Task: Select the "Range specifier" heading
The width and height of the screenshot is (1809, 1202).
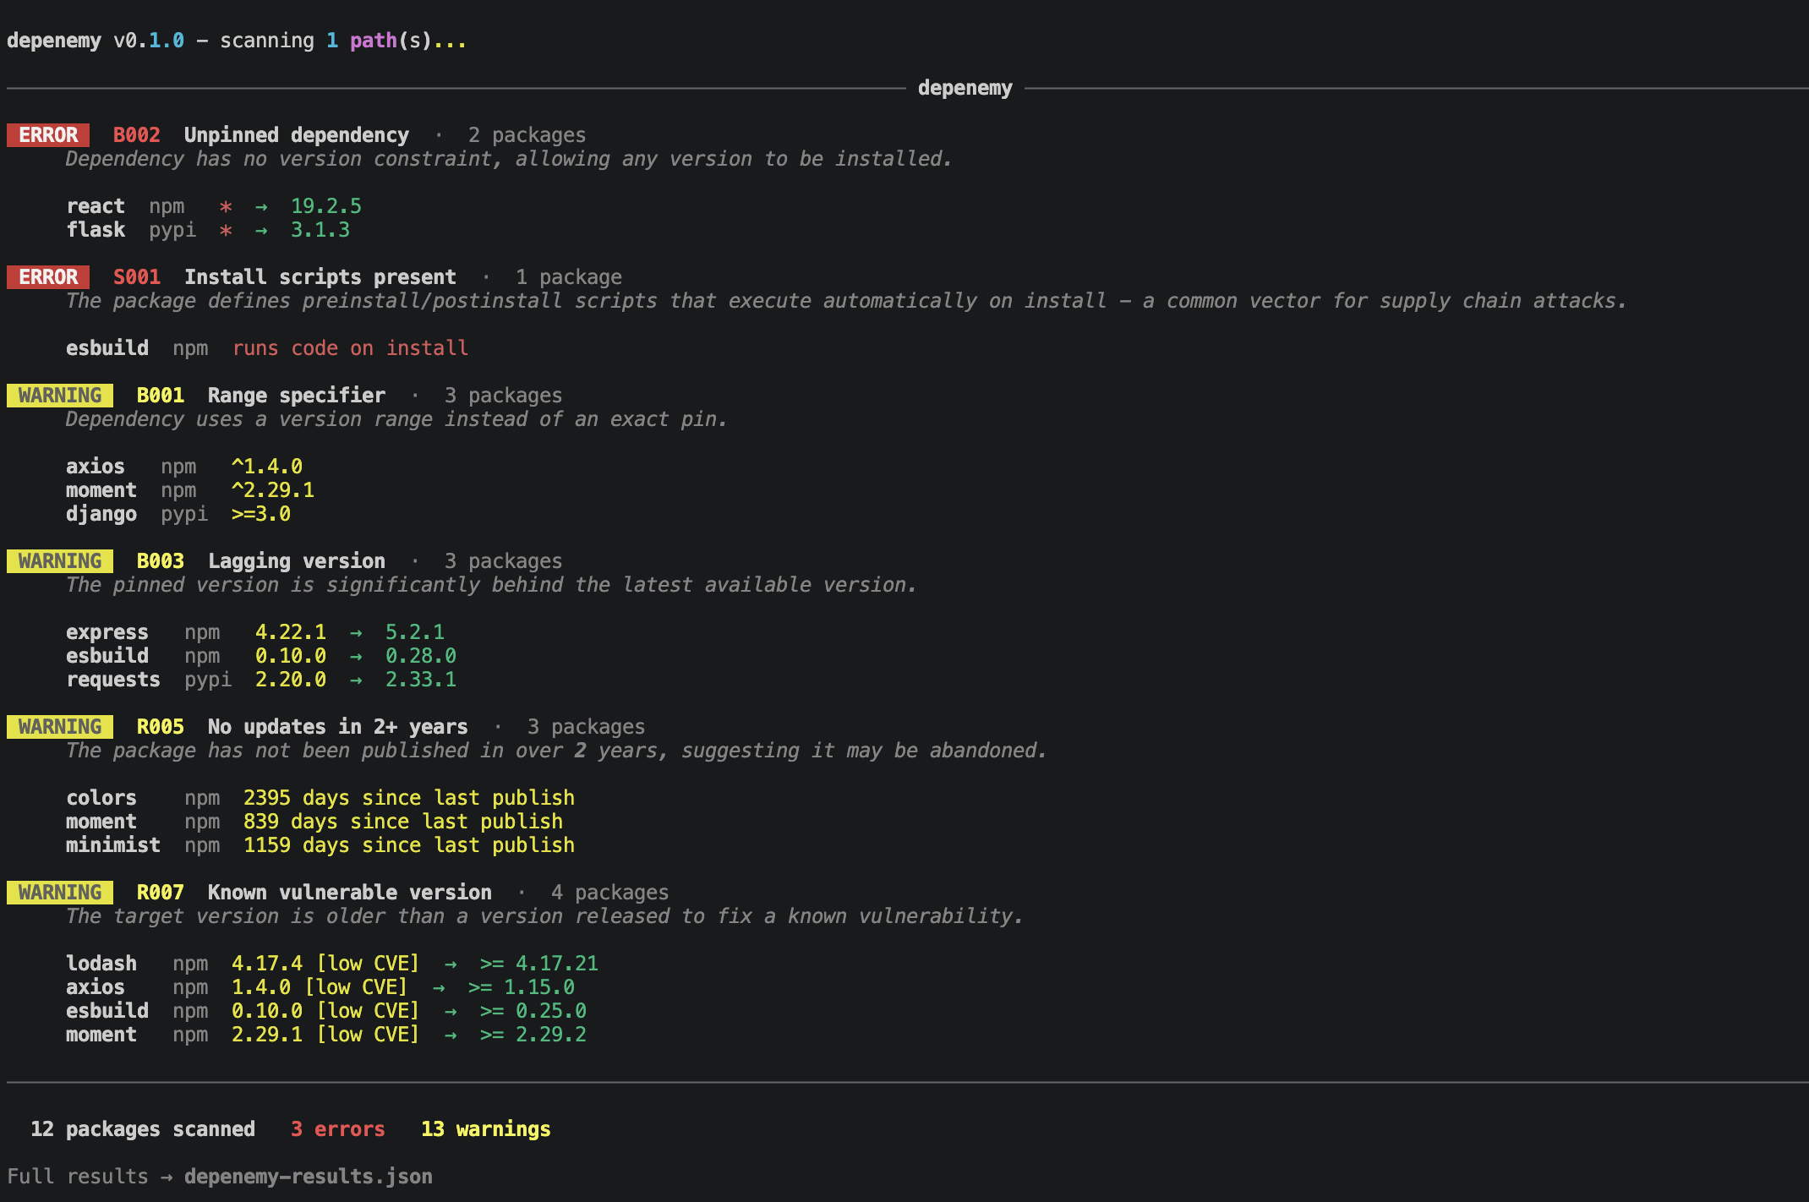Action: (297, 396)
